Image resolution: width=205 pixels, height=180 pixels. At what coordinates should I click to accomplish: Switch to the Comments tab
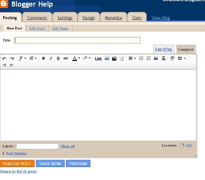37,18
